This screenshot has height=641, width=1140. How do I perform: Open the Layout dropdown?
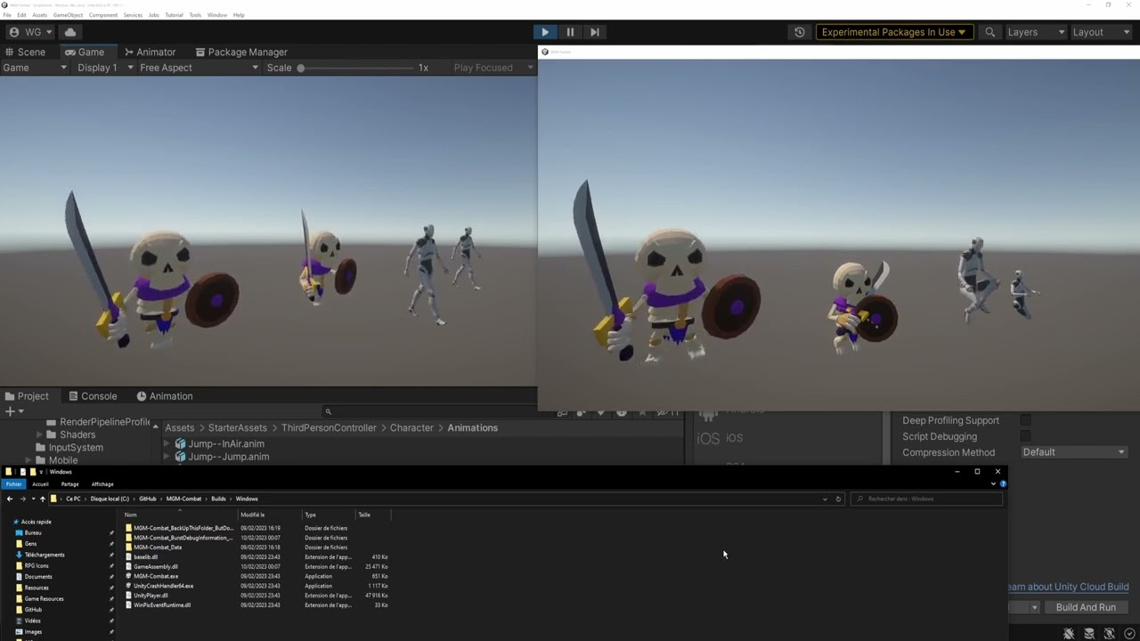click(1102, 32)
